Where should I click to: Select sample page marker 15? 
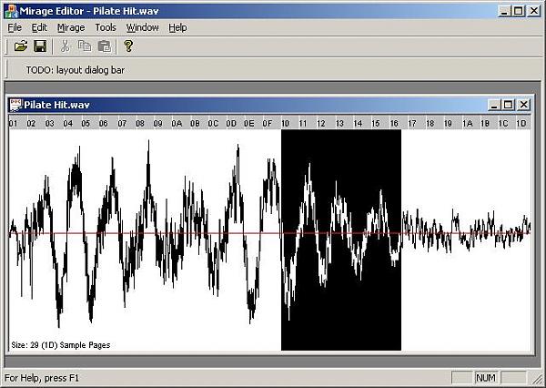(x=376, y=123)
